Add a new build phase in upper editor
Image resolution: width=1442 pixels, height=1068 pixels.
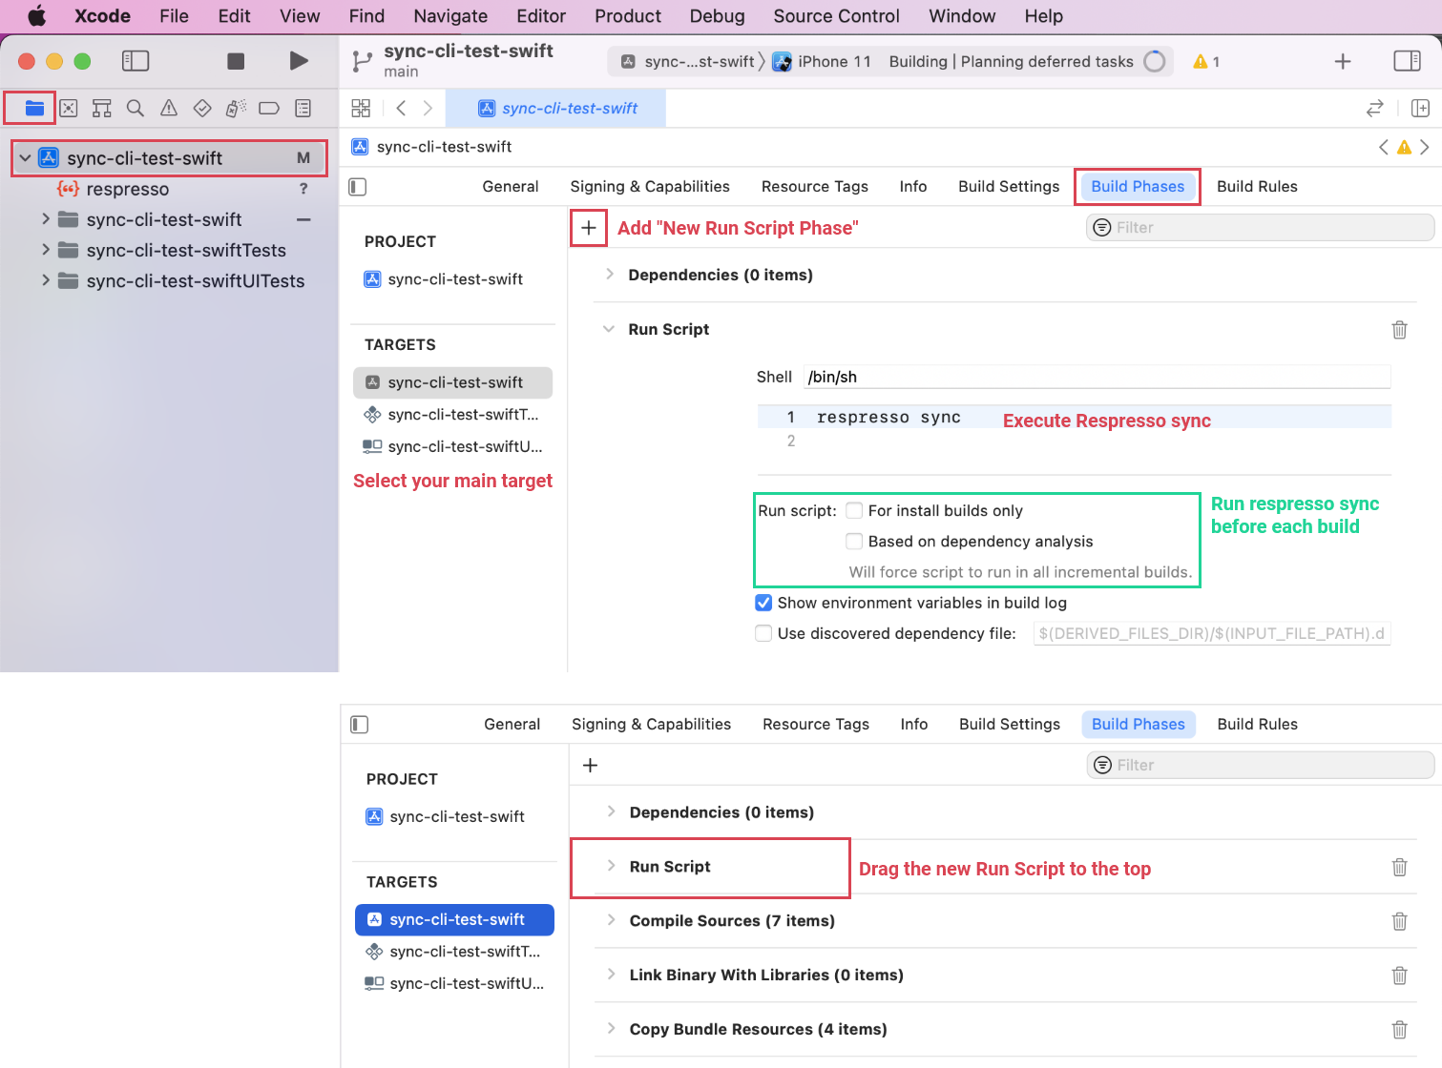coord(589,228)
